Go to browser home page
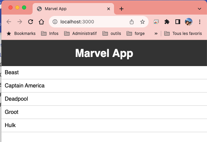This screenshot has width=207, height=142. pyautogui.click(x=41, y=22)
